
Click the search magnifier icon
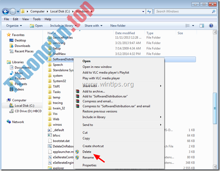[214, 11]
